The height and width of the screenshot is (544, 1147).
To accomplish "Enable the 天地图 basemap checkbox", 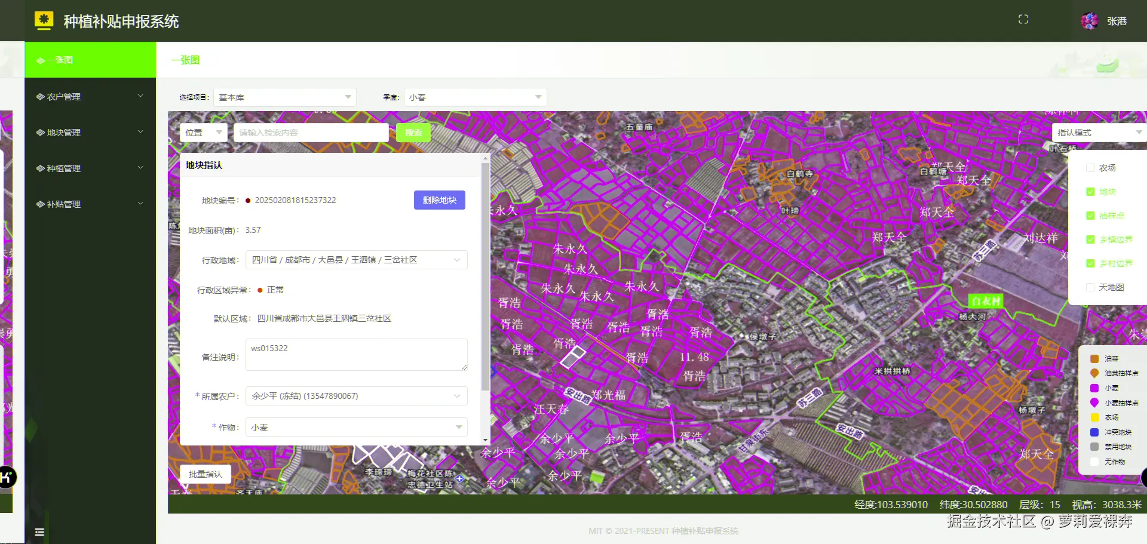I will coord(1090,287).
